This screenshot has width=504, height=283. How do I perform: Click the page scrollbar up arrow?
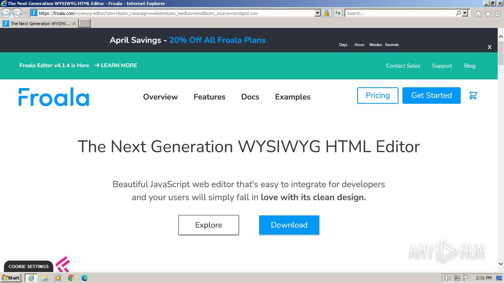click(501, 37)
